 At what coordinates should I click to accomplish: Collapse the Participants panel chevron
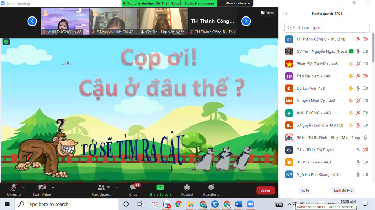click(x=286, y=14)
